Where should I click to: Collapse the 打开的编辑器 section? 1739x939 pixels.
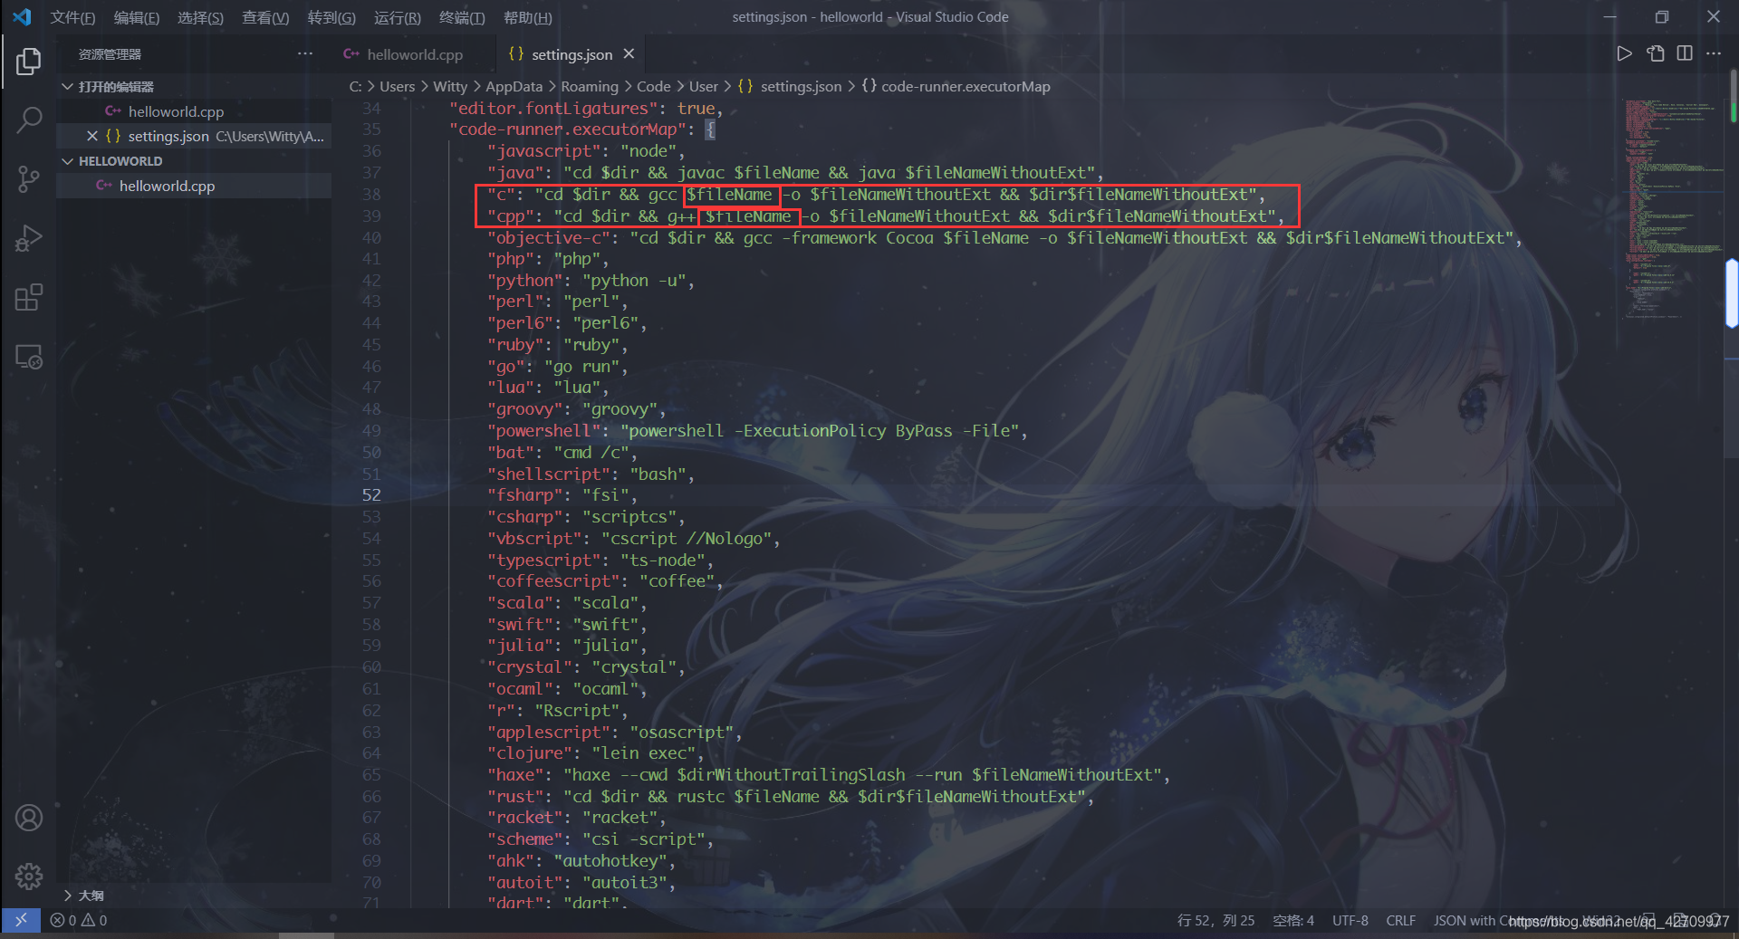coord(67,87)
